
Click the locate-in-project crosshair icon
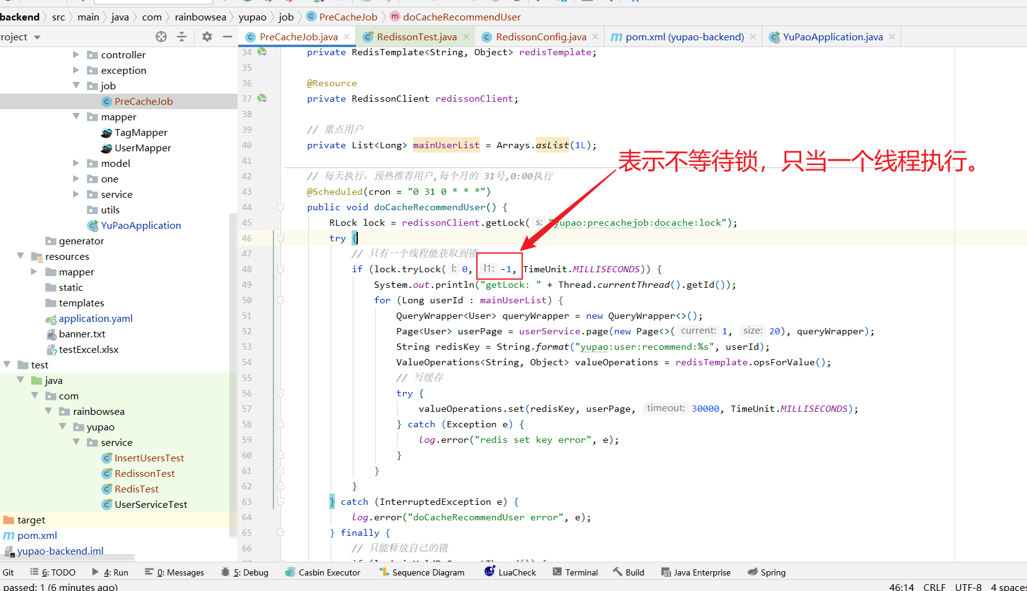[161, 37]
